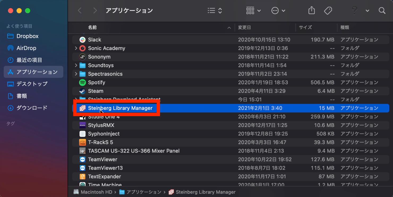Click the TextExpander app icon
Screen dimensions: 393x197
[83, 177]
